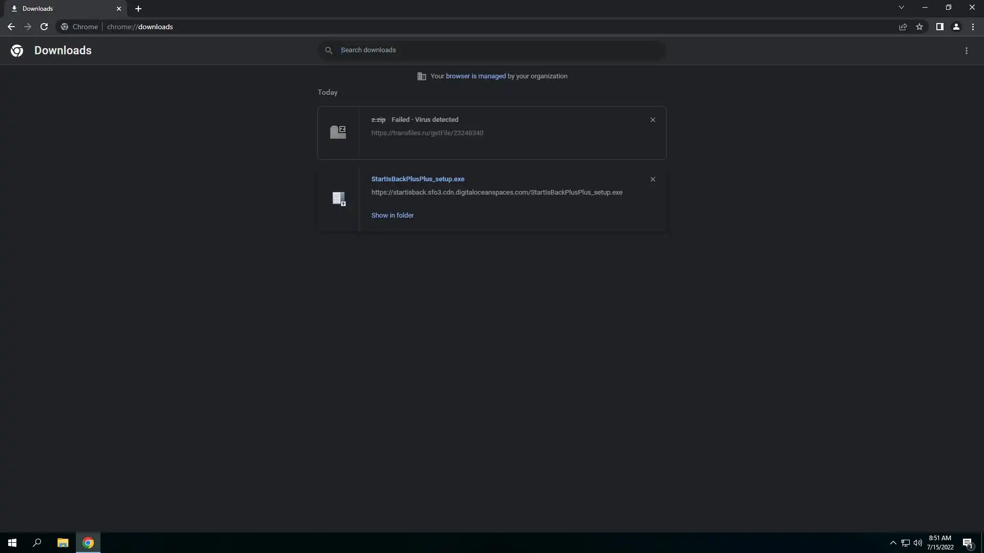The image size is (984, 553).
Task: Toggle the side panel icon
Action: pyautogui.click(x=939, y=27)
